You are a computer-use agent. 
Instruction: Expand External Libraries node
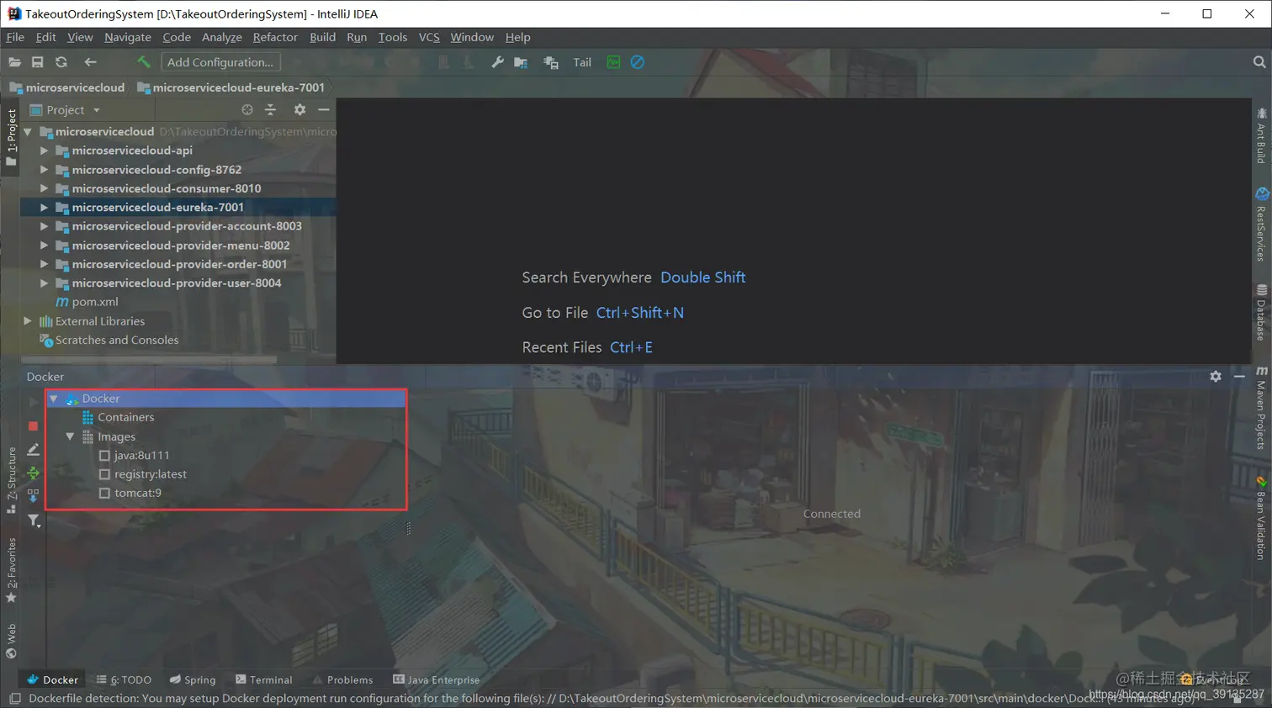28,321
